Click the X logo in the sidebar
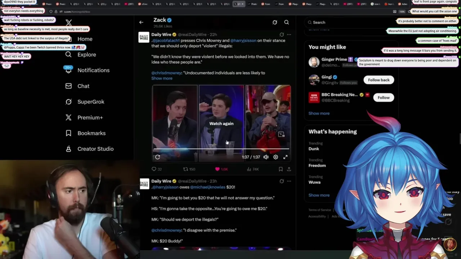This screenshot has height=259, width=461. point(68,23)
